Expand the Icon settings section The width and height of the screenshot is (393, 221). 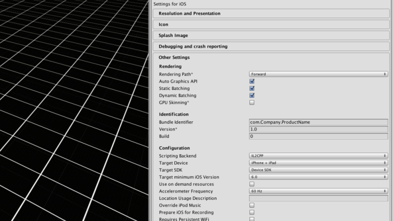coord(271,25)
